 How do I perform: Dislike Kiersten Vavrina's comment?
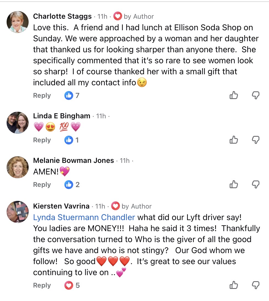(256, 285)
